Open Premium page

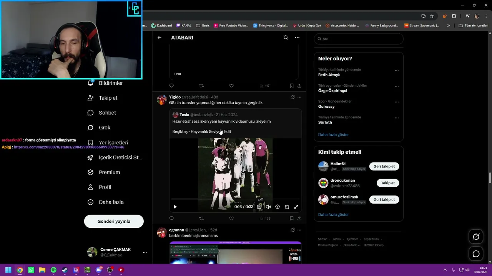pos(104,172)
